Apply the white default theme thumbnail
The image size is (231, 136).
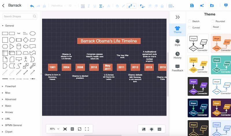pyautogui.click(x=198, y=43)
